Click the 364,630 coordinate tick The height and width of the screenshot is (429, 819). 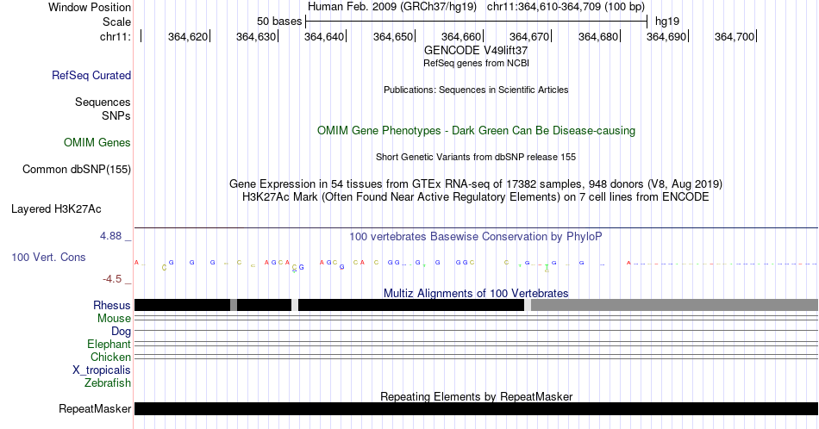click(x=256, y=36)
